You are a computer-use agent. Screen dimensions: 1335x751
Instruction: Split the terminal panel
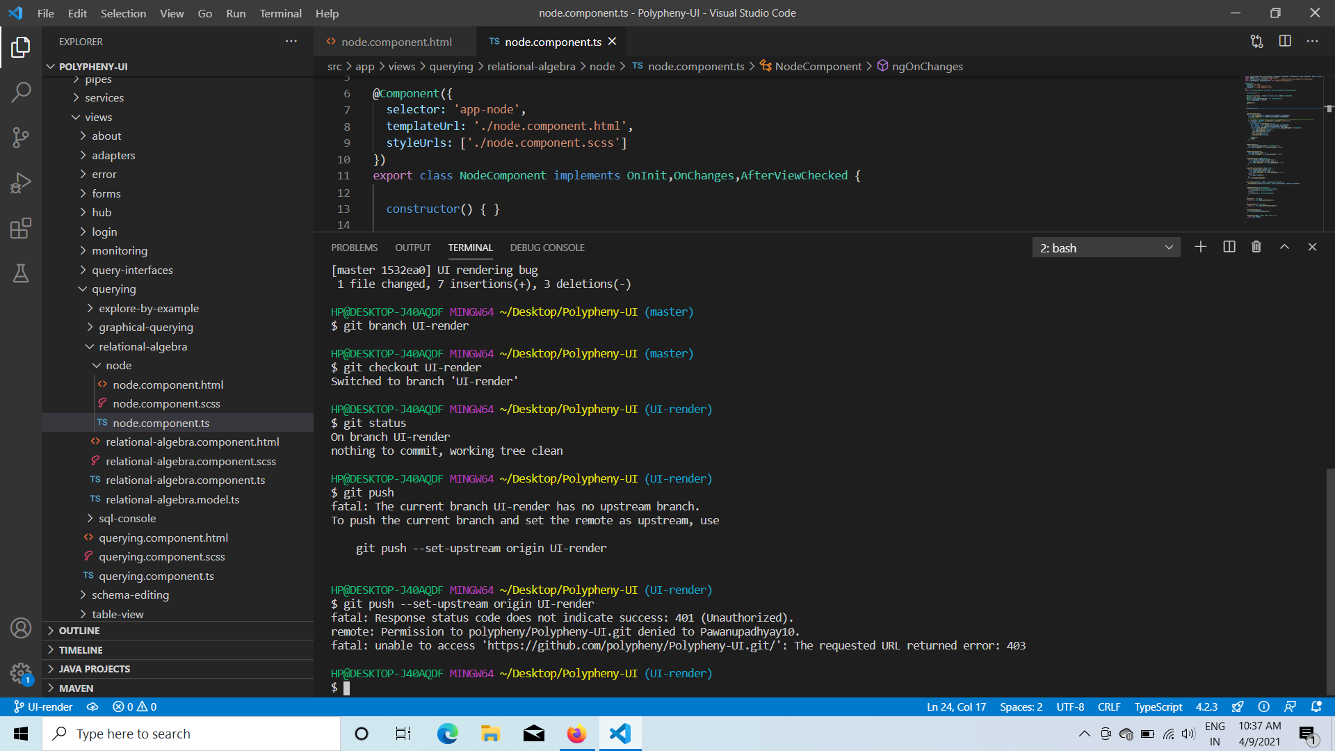[1229, 247]
